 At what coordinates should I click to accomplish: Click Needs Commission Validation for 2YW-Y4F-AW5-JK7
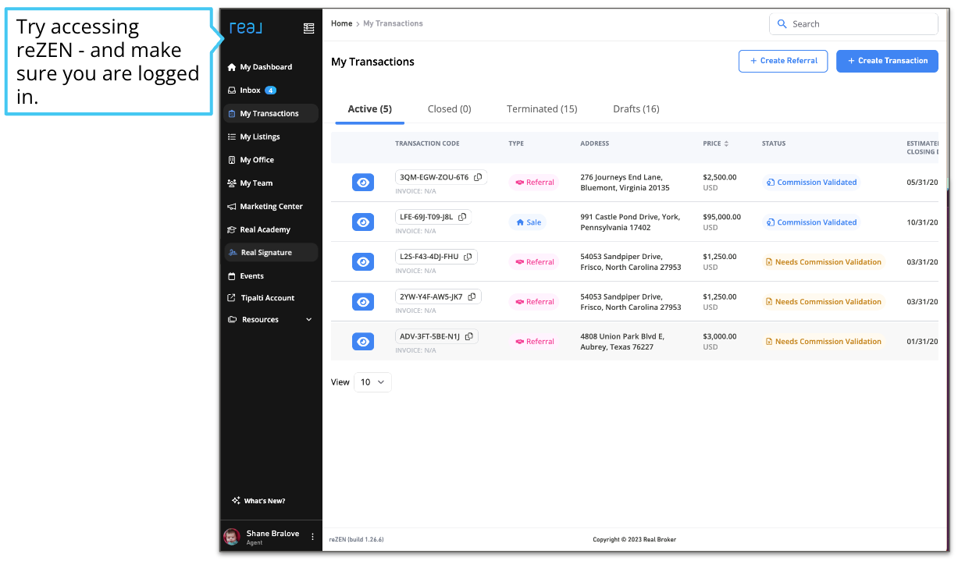tap(823, 302)
